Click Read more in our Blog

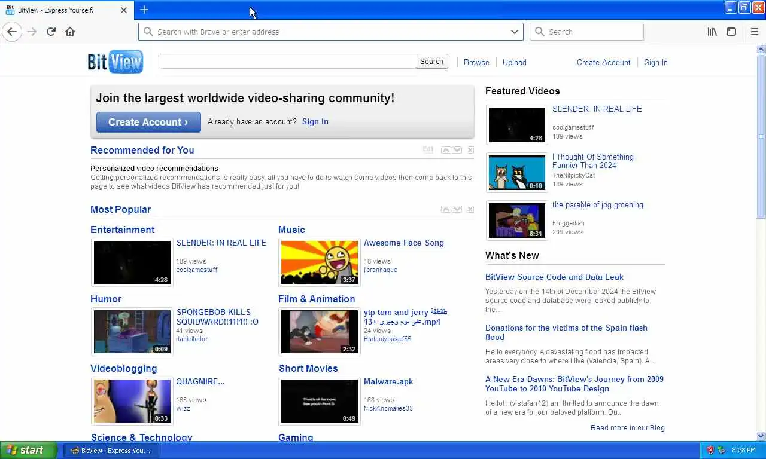[x=628, y=428]
